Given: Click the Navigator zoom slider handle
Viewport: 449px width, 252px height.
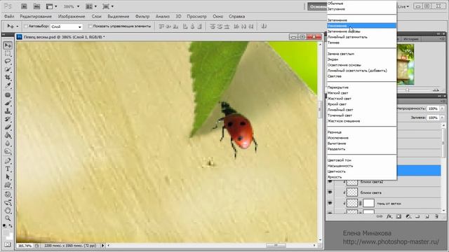Looking at the screenshot, I should pos(407,90).
